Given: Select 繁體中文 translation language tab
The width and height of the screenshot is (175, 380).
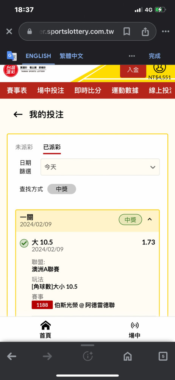Looking at the screenshot, I should (71, 56).
